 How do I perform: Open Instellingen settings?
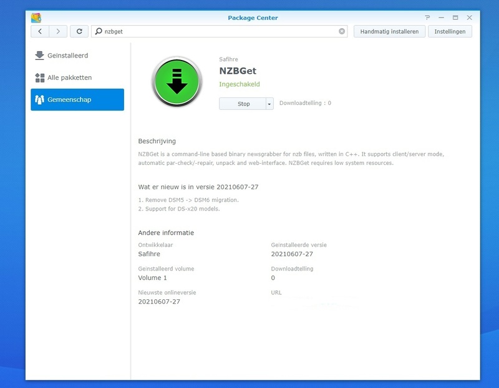(x=450, y=31)
